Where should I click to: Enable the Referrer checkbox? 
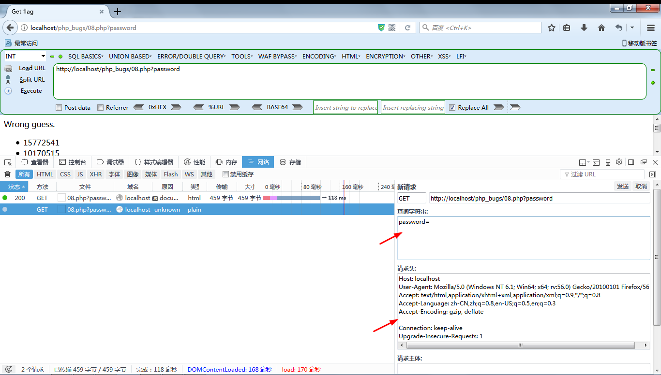(x=101, y=107)
